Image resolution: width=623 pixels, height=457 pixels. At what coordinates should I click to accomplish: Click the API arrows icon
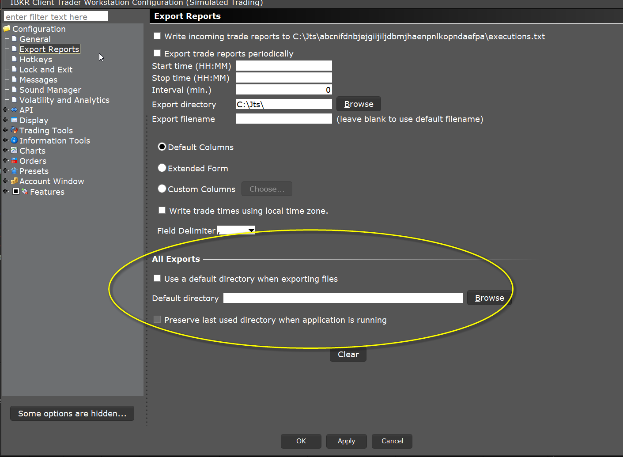point(14,110)
